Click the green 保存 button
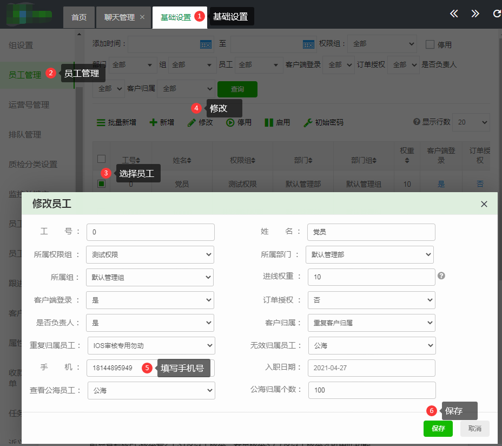The width and height of the screenshot is (502, 446). point(438,429)
